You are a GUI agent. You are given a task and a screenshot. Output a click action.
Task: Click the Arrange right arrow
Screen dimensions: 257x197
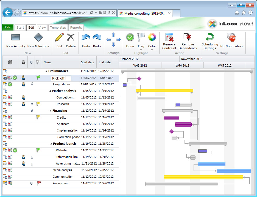pos(119,40)
